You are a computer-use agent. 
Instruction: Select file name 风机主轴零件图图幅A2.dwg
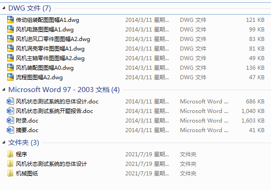(x=50, y=58)
